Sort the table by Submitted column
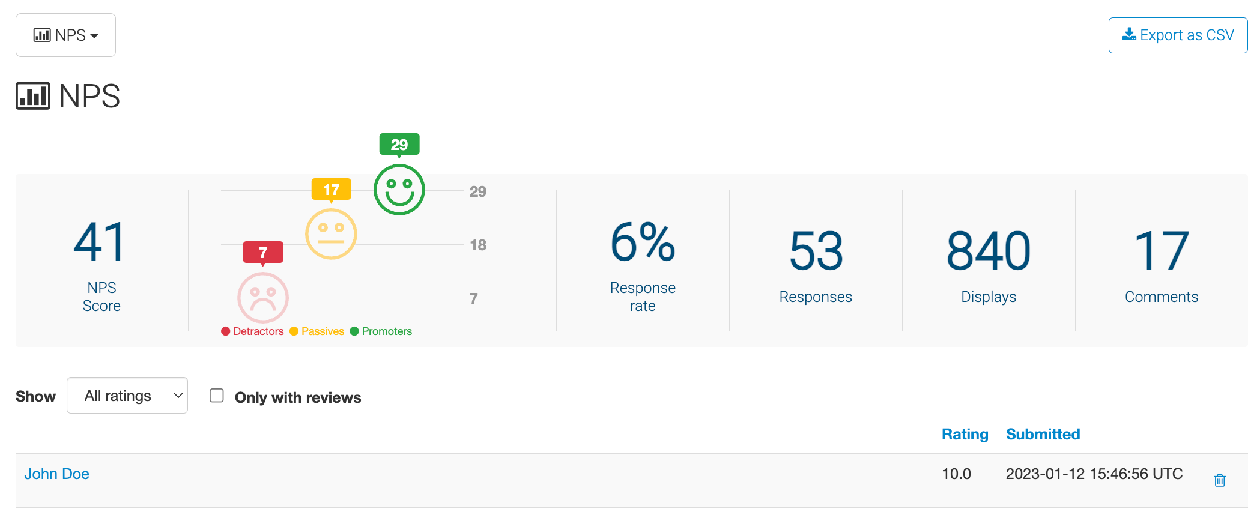1260x515 pixels. tap(1043, 434)
